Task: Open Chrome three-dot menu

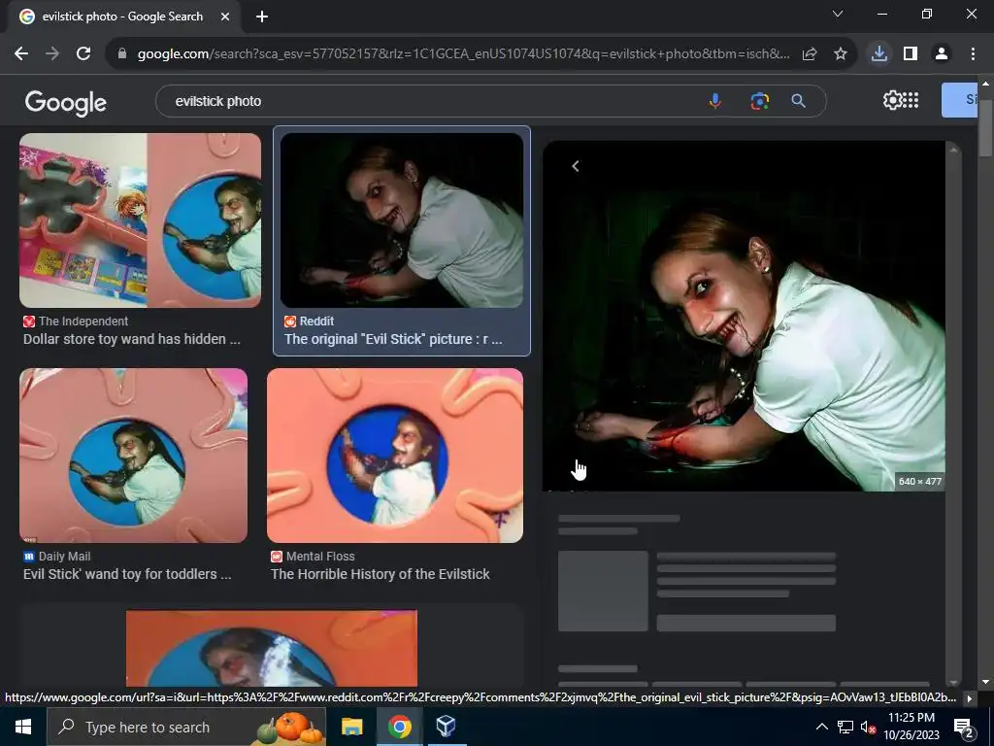Action: [973, 54]
